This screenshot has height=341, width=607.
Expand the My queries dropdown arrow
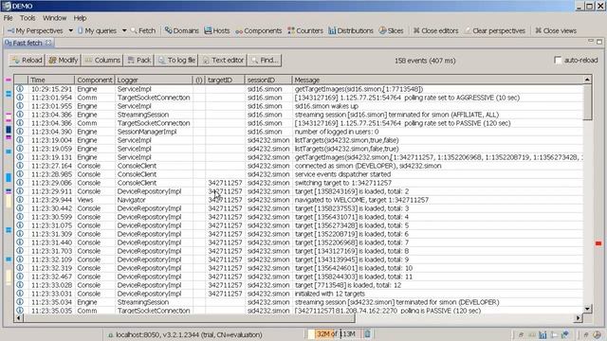pos(124,30)
